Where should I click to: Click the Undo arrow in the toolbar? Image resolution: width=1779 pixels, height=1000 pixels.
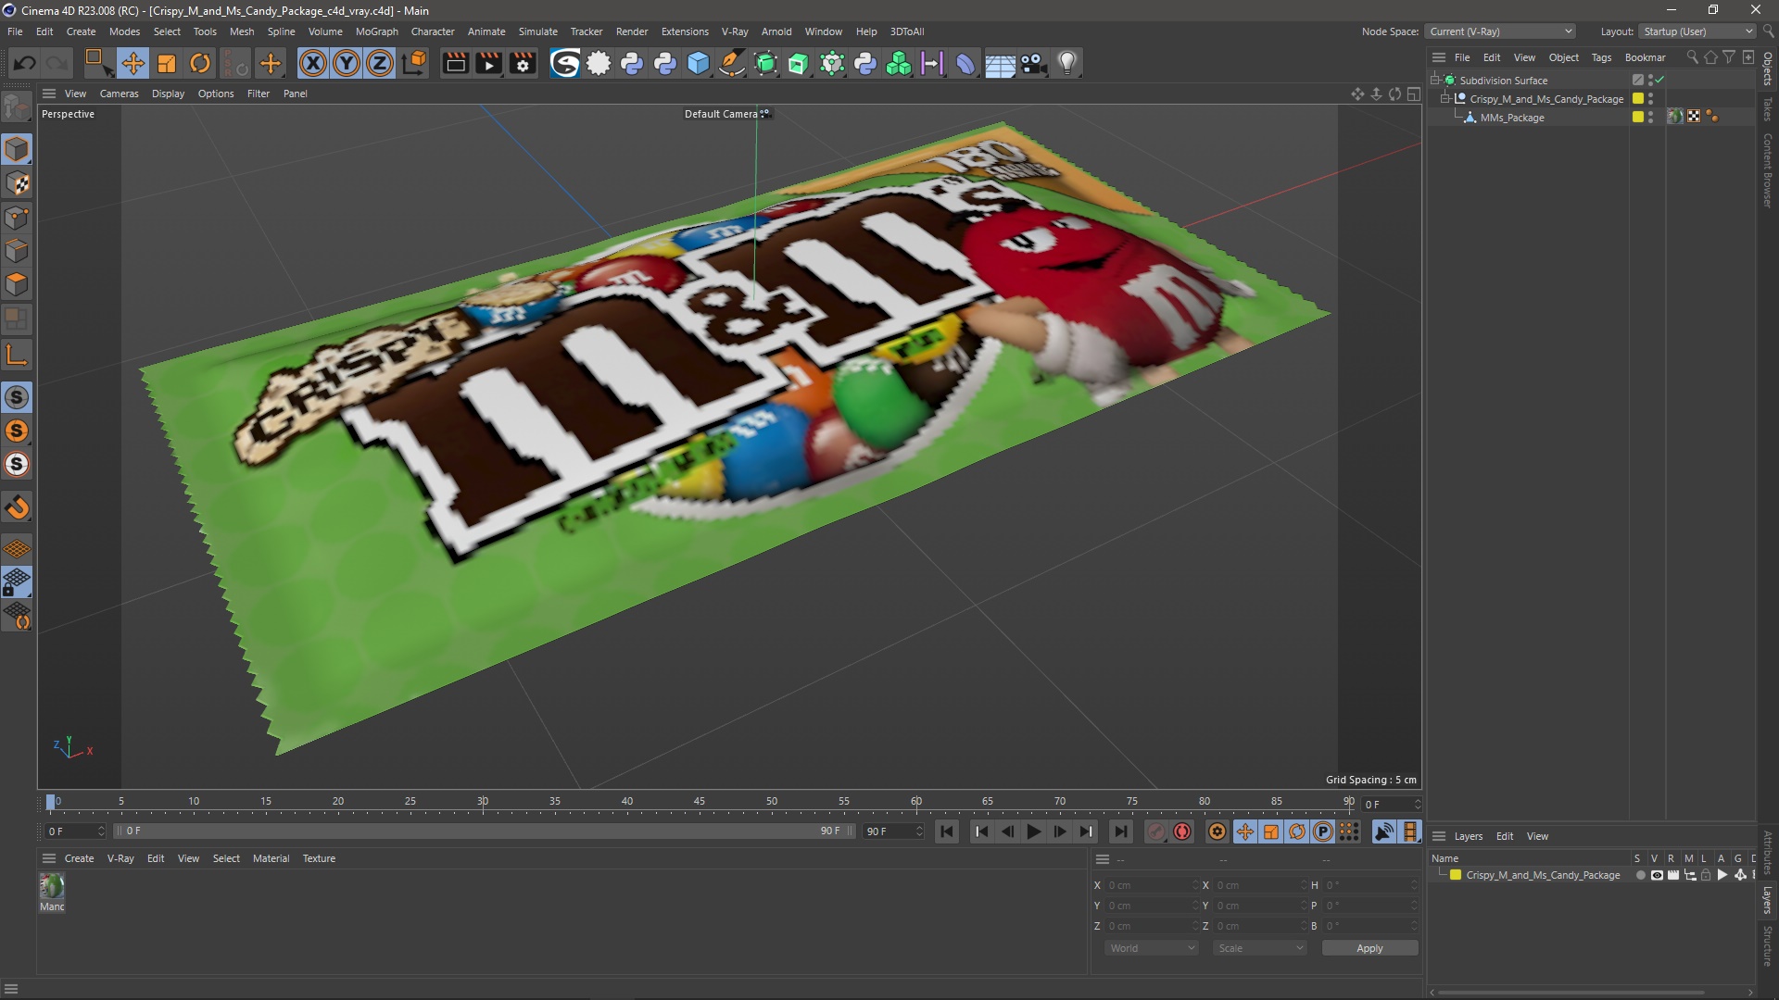[25, 63]
